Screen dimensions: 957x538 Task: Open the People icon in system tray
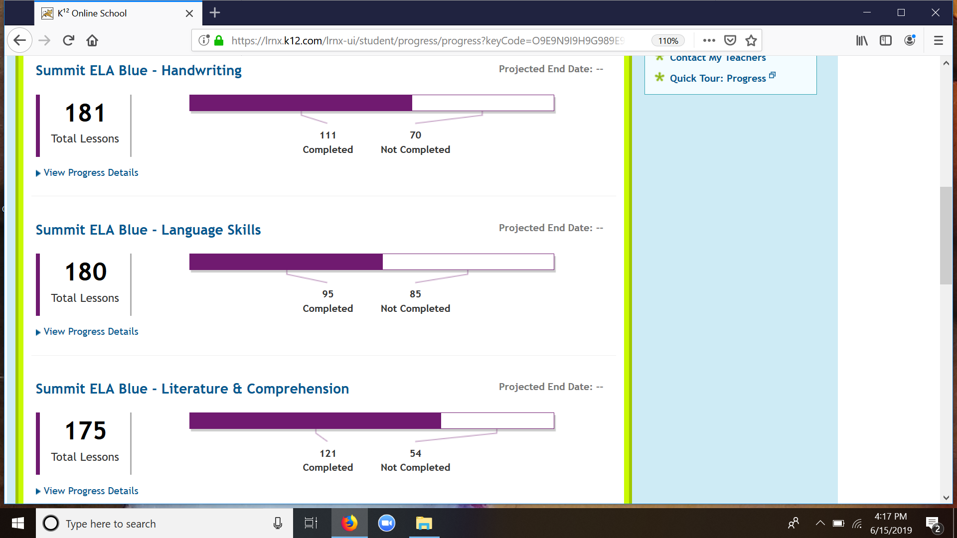point(794,523)
